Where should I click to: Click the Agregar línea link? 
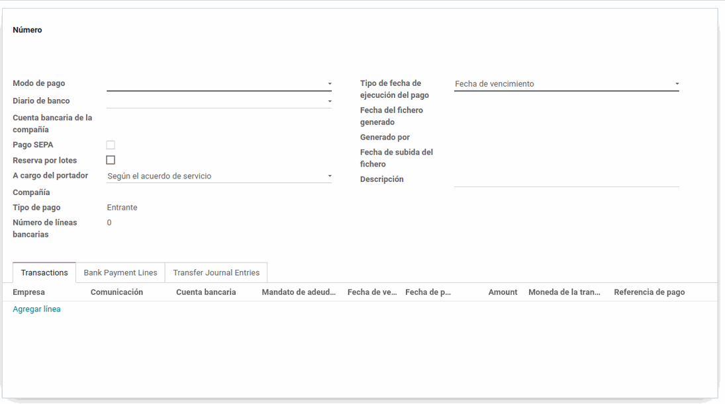click(x=37, y=309)
